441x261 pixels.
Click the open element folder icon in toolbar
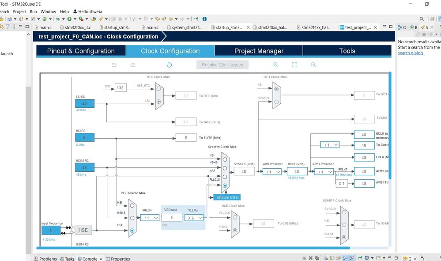coord(94,19)
